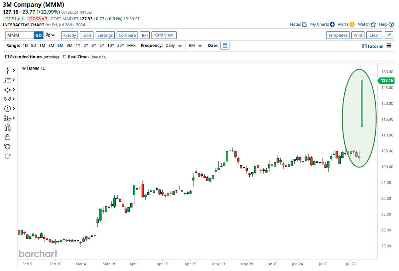This screenshot has height=271, width=399.
Task: Click the Clear button
Action: (x=374, y=35)
